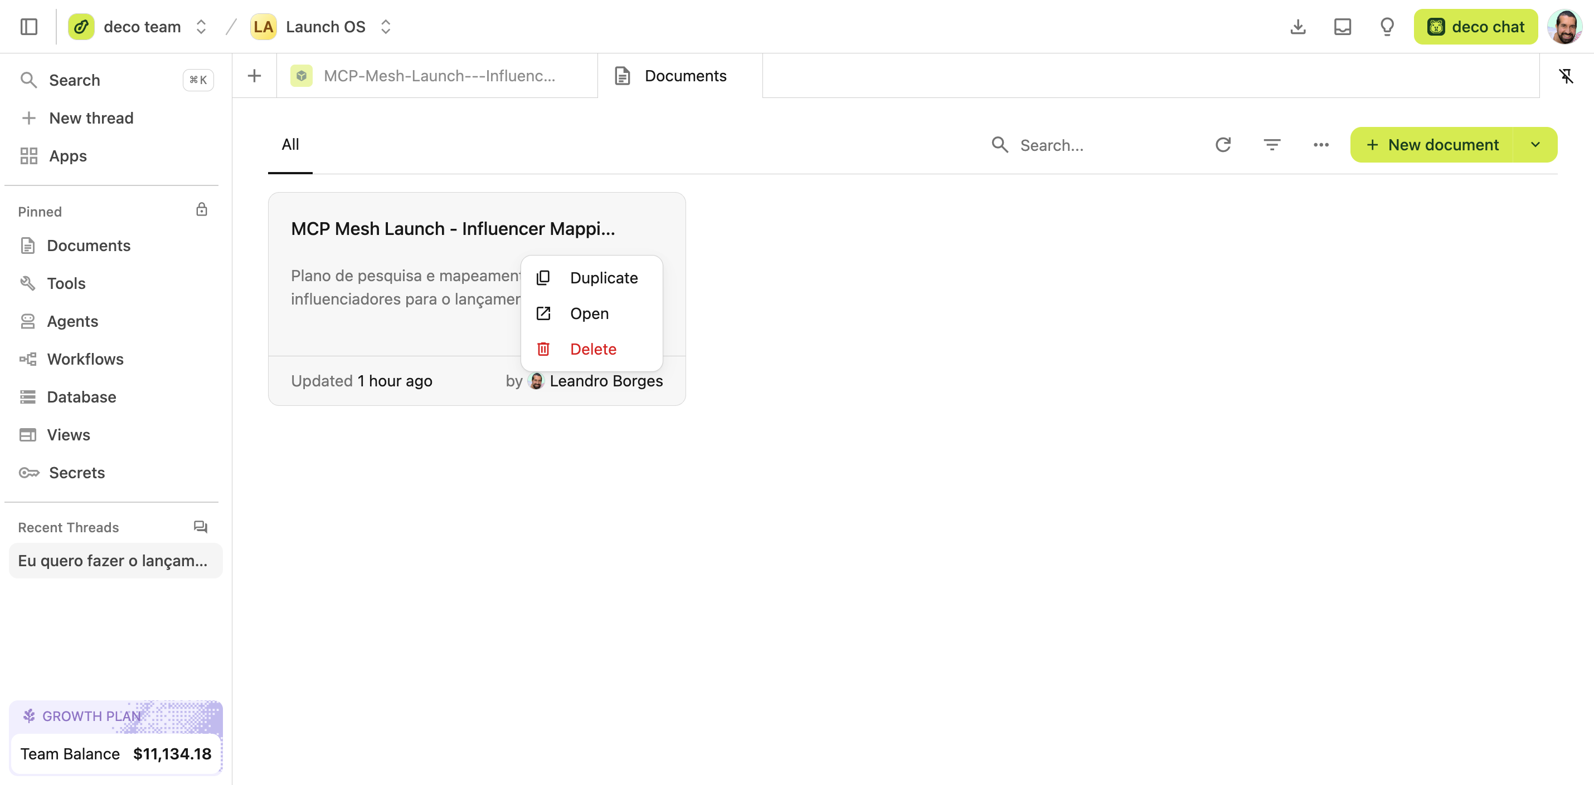
Task: Refresh the documents list
Action: tap(1223, 145)
